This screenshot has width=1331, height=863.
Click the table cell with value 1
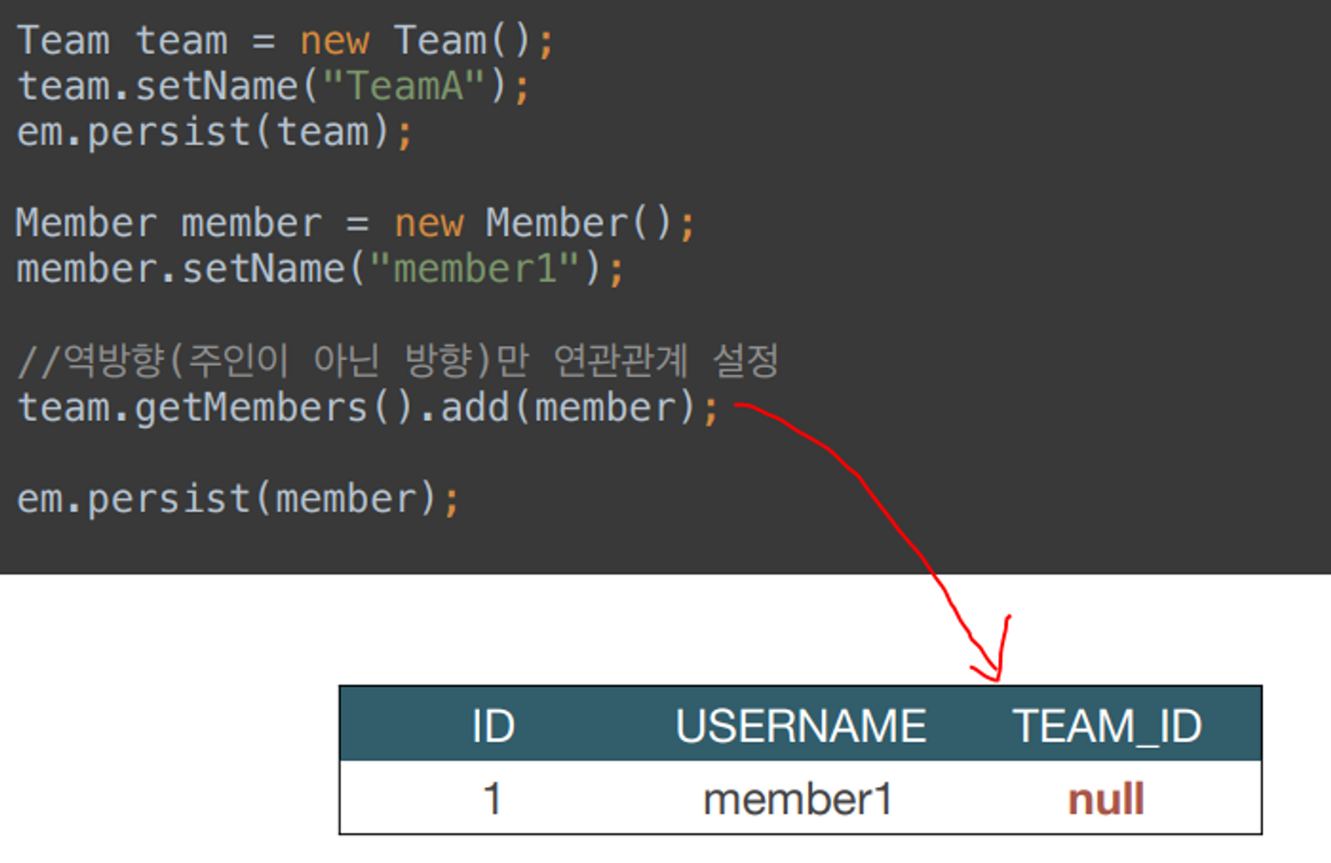[492, 799]
